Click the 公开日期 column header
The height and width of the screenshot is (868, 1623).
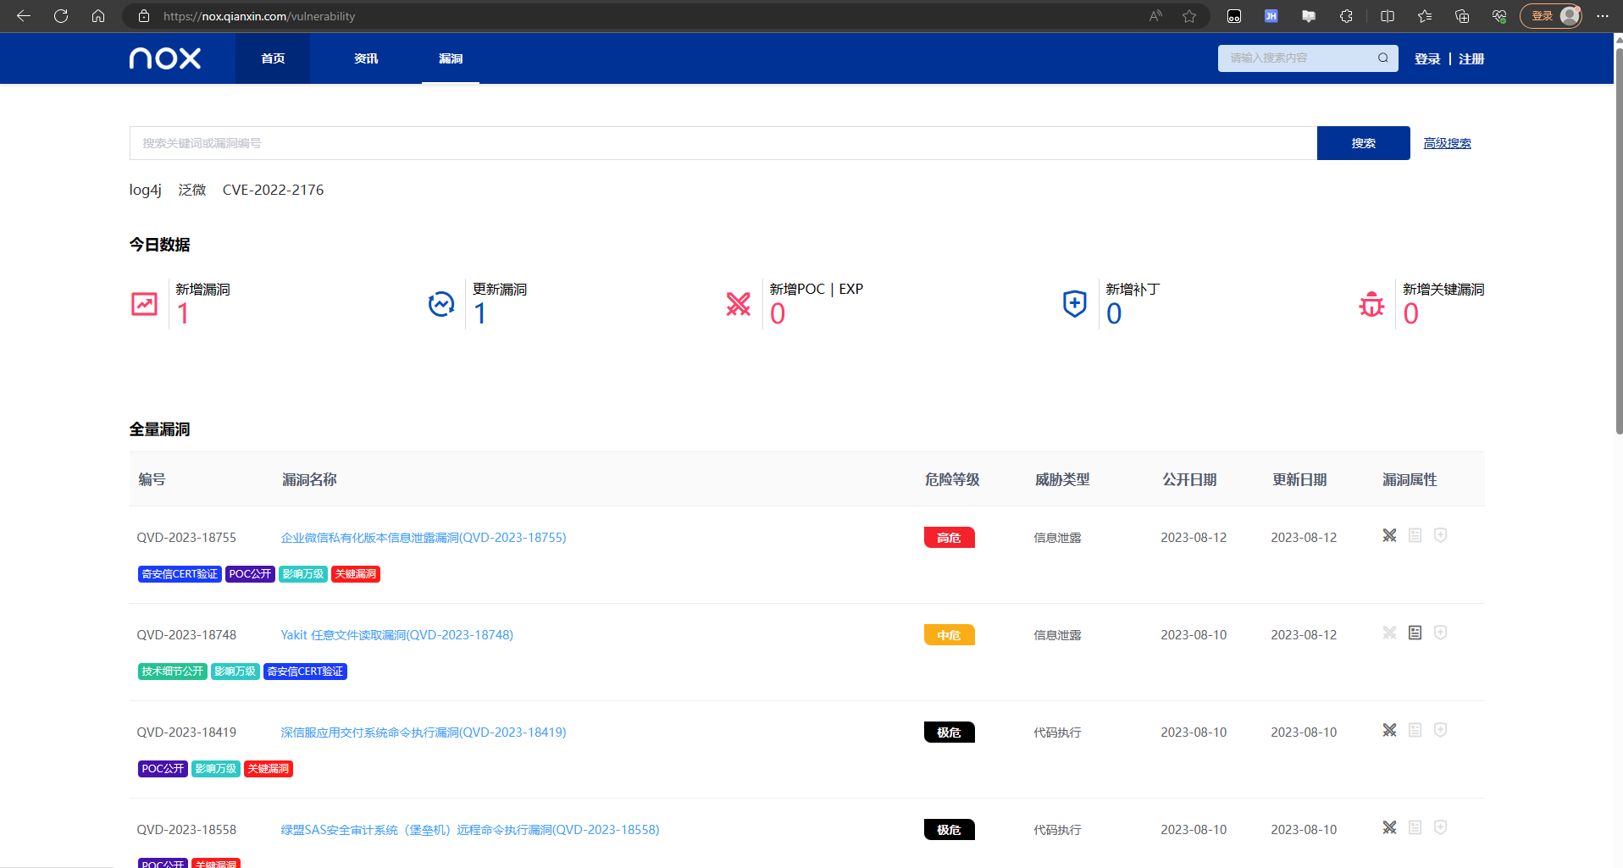pos(1189,479)
